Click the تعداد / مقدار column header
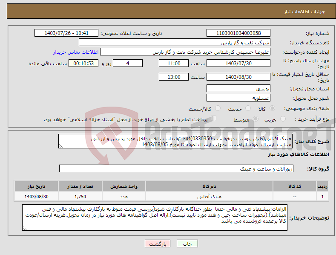This screenshot has height=255, width=336. [x=80, y=186]
